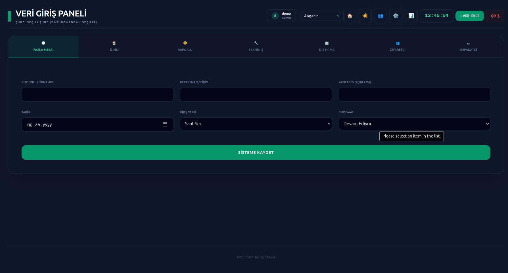508x273 pixels.
Task: Switch to the Fazla Mesai tab
Action: click(x=43, y=47)
